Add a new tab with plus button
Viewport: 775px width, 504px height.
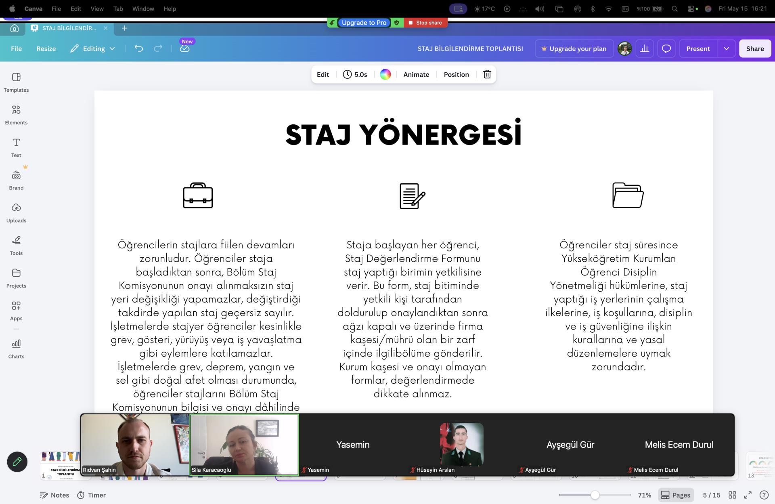(124, 28)
